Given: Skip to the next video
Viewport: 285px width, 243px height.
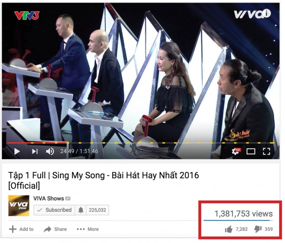Looking at the screenshot, I should pos(35,151).
